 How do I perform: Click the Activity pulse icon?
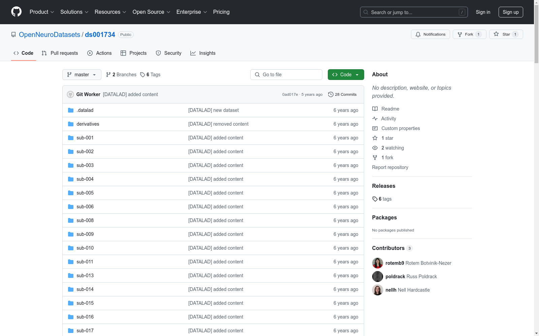pos(375,119)
